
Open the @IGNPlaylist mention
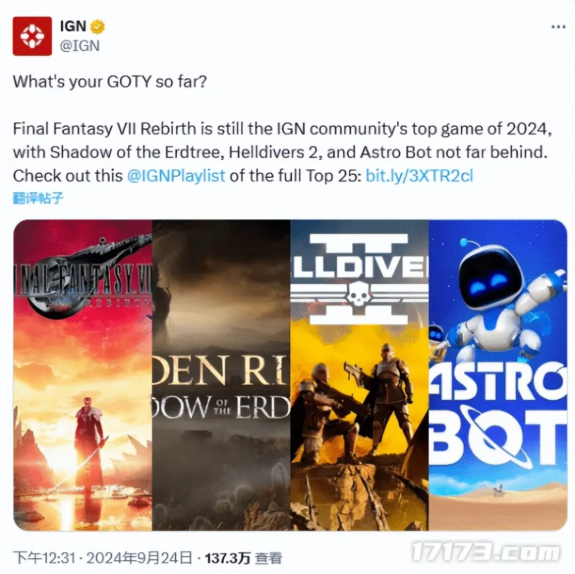[176, 176]
